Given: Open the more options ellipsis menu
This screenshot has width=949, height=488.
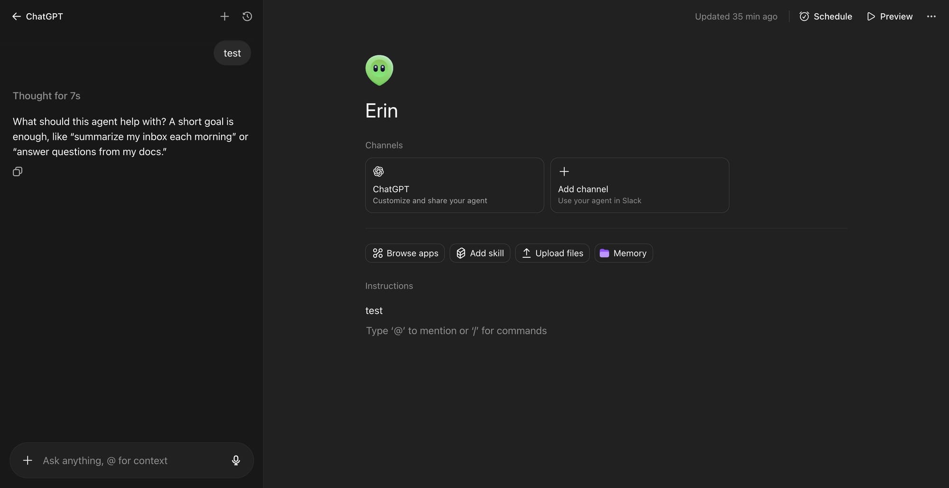Looking at the screenshot, I should click(931, 17).
